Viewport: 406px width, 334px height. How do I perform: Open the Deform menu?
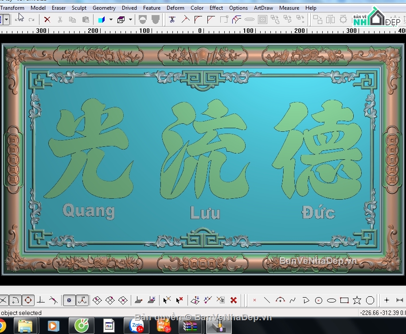tap(175, 8)
